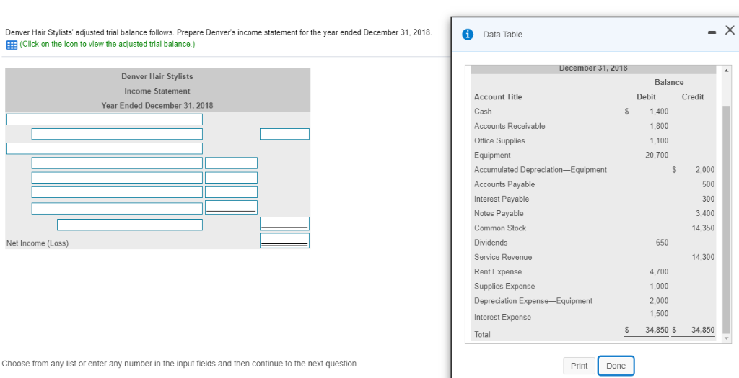Open the adjusted trial balance grid icon
The width and height of the screenshot is (739, 378).
[x=12, y=45]
